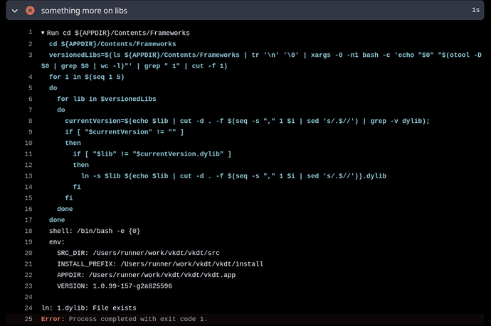This screenshot has height=326, width=491.
Task: Collapse the 'Run cd ${APPDIR}' group triangle
Action: pyautogui.click(x=43, y=33)
